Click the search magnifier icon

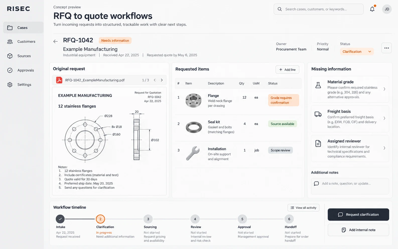[280, 9]
